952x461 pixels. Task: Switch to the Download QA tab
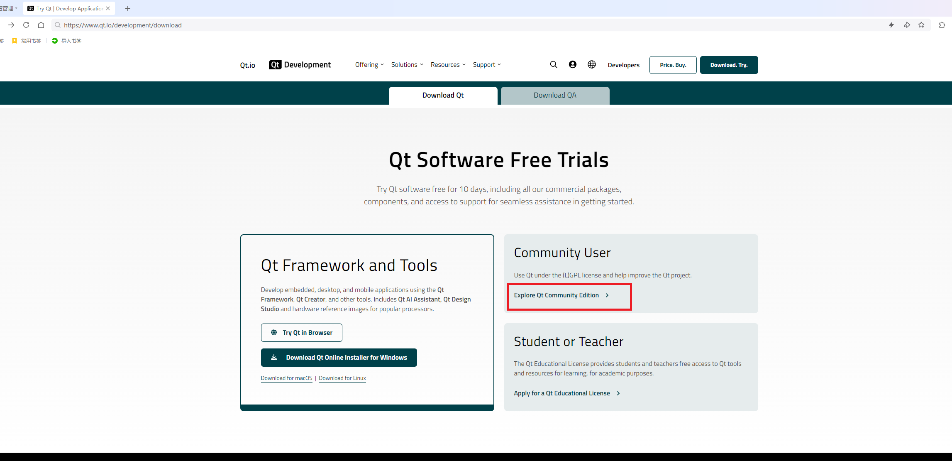click(555, 96)
